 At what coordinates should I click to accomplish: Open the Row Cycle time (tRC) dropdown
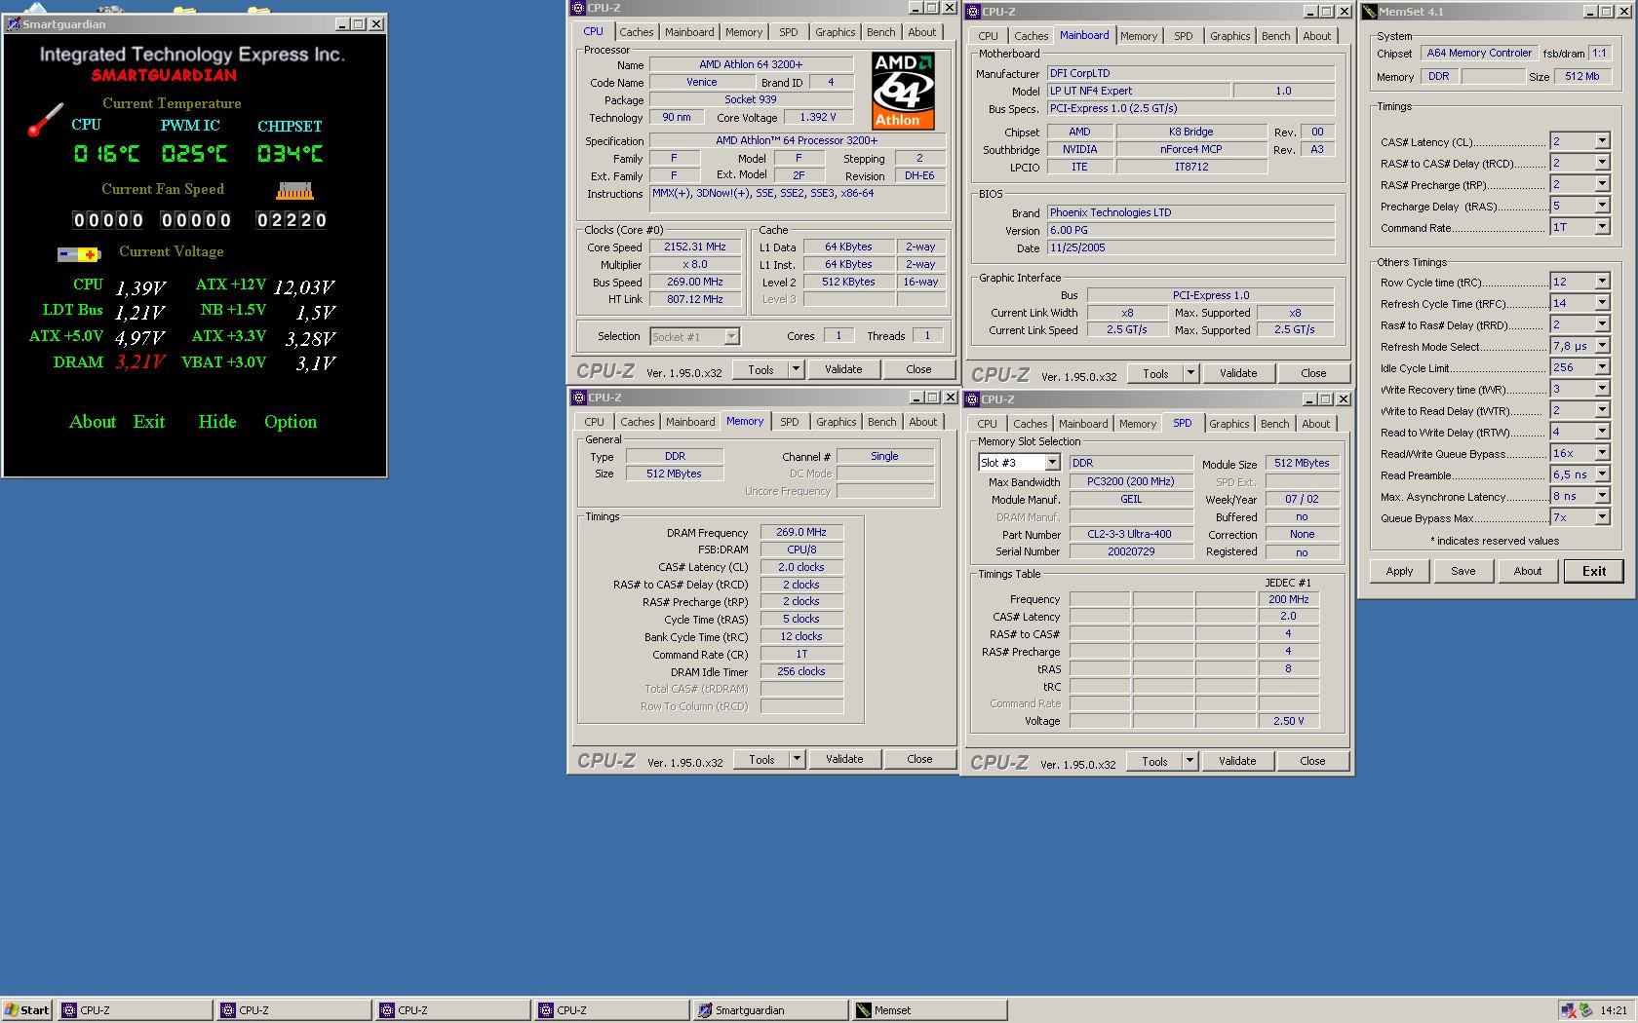point(1601,282)
